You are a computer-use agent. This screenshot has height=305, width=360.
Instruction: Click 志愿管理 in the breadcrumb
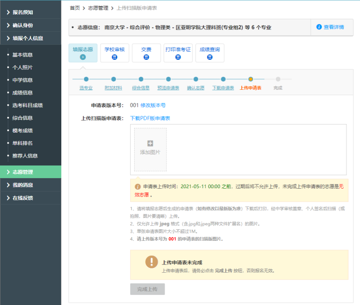(98, 8)
